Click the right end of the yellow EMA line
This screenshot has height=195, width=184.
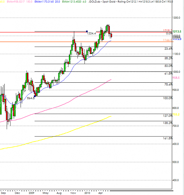(x=111, y=116)
